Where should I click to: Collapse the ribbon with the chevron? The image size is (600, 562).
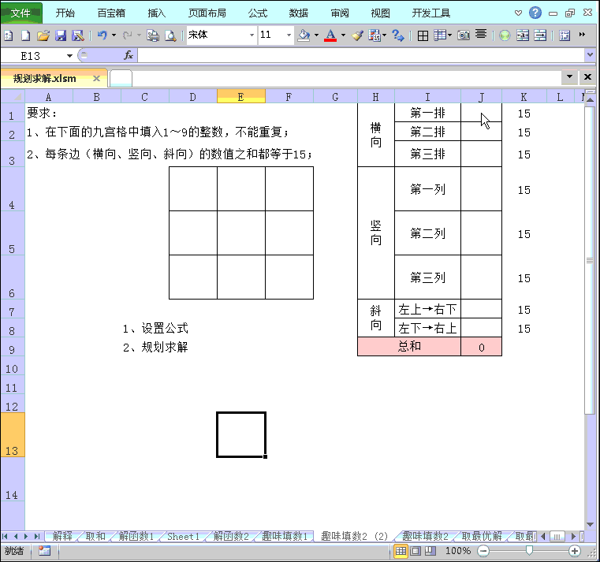[x=518, y=13]
